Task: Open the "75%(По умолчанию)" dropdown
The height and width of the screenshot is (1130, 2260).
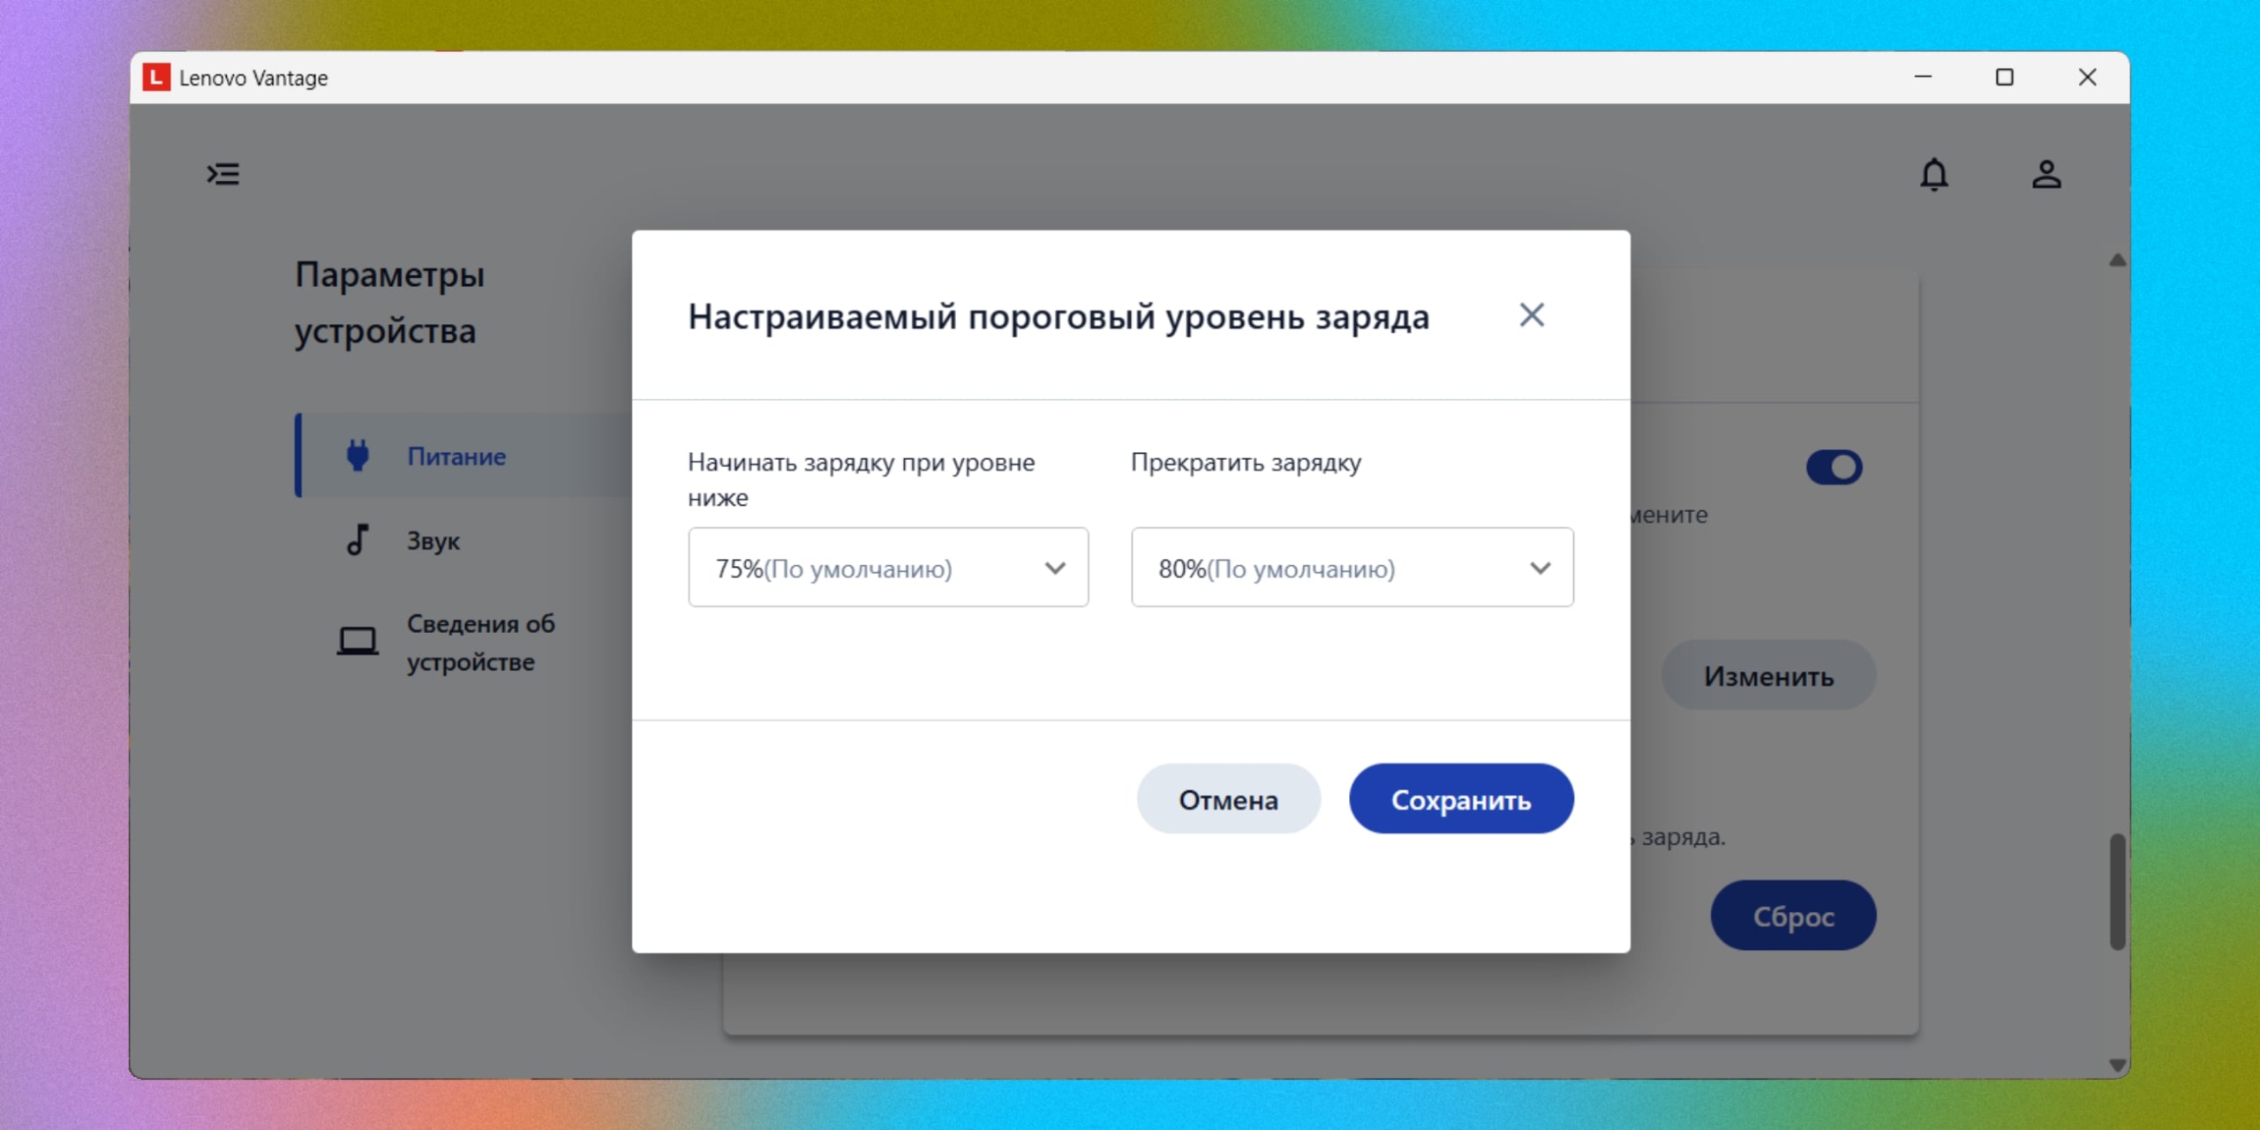Action: (x=888, y=568)
